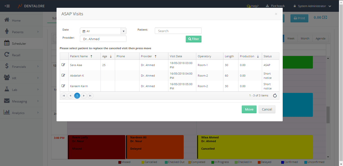
Task: Open the Date dropdown arrow
Action: [123, 31]
